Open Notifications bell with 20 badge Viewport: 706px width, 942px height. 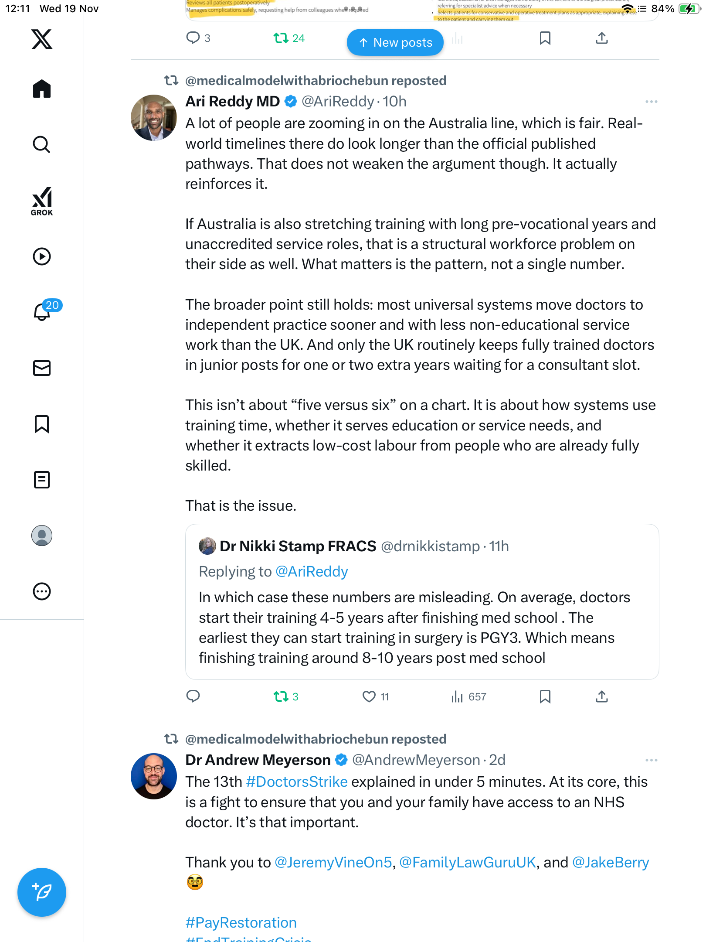coord(42,312)
